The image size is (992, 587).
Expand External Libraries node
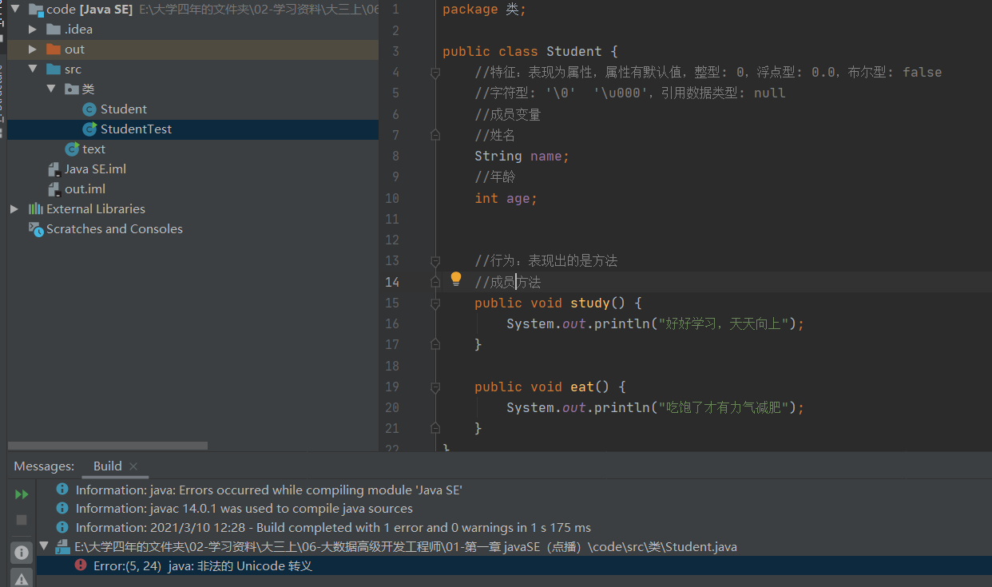click(14, 209)
